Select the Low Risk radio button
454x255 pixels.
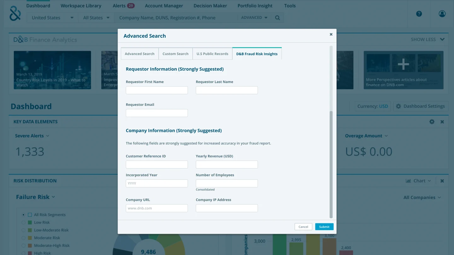[24, 222]
